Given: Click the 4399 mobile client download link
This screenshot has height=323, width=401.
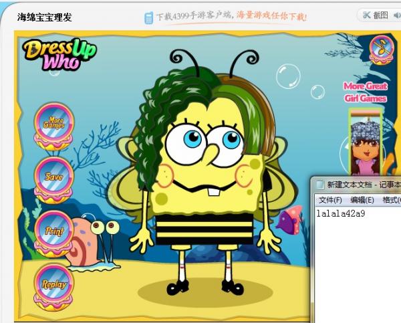Looking at the screenshot, I should [231, 17].
